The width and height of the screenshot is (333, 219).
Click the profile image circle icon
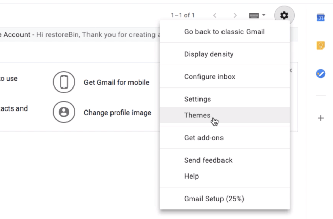[x=64, y=112]
